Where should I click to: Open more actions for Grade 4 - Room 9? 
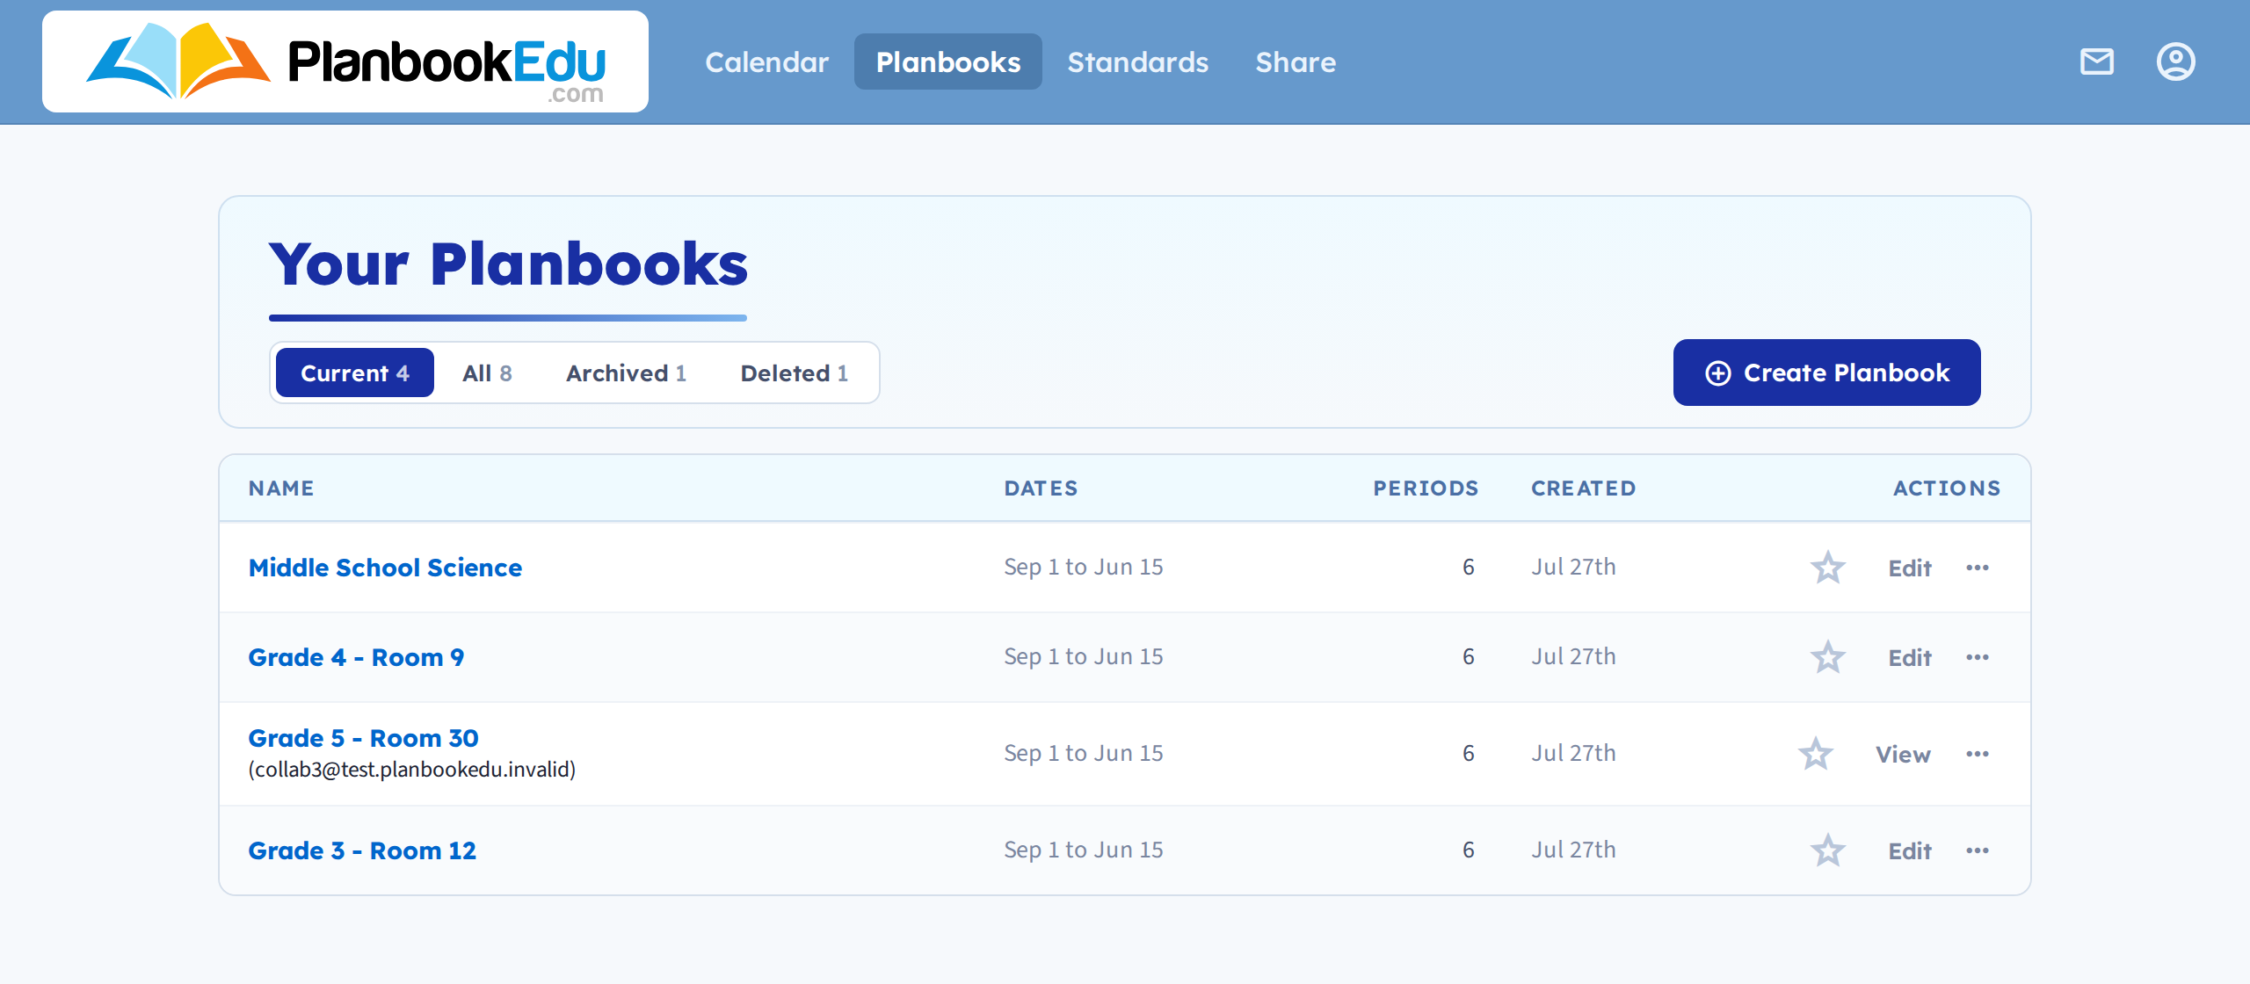click(1978, 657)
